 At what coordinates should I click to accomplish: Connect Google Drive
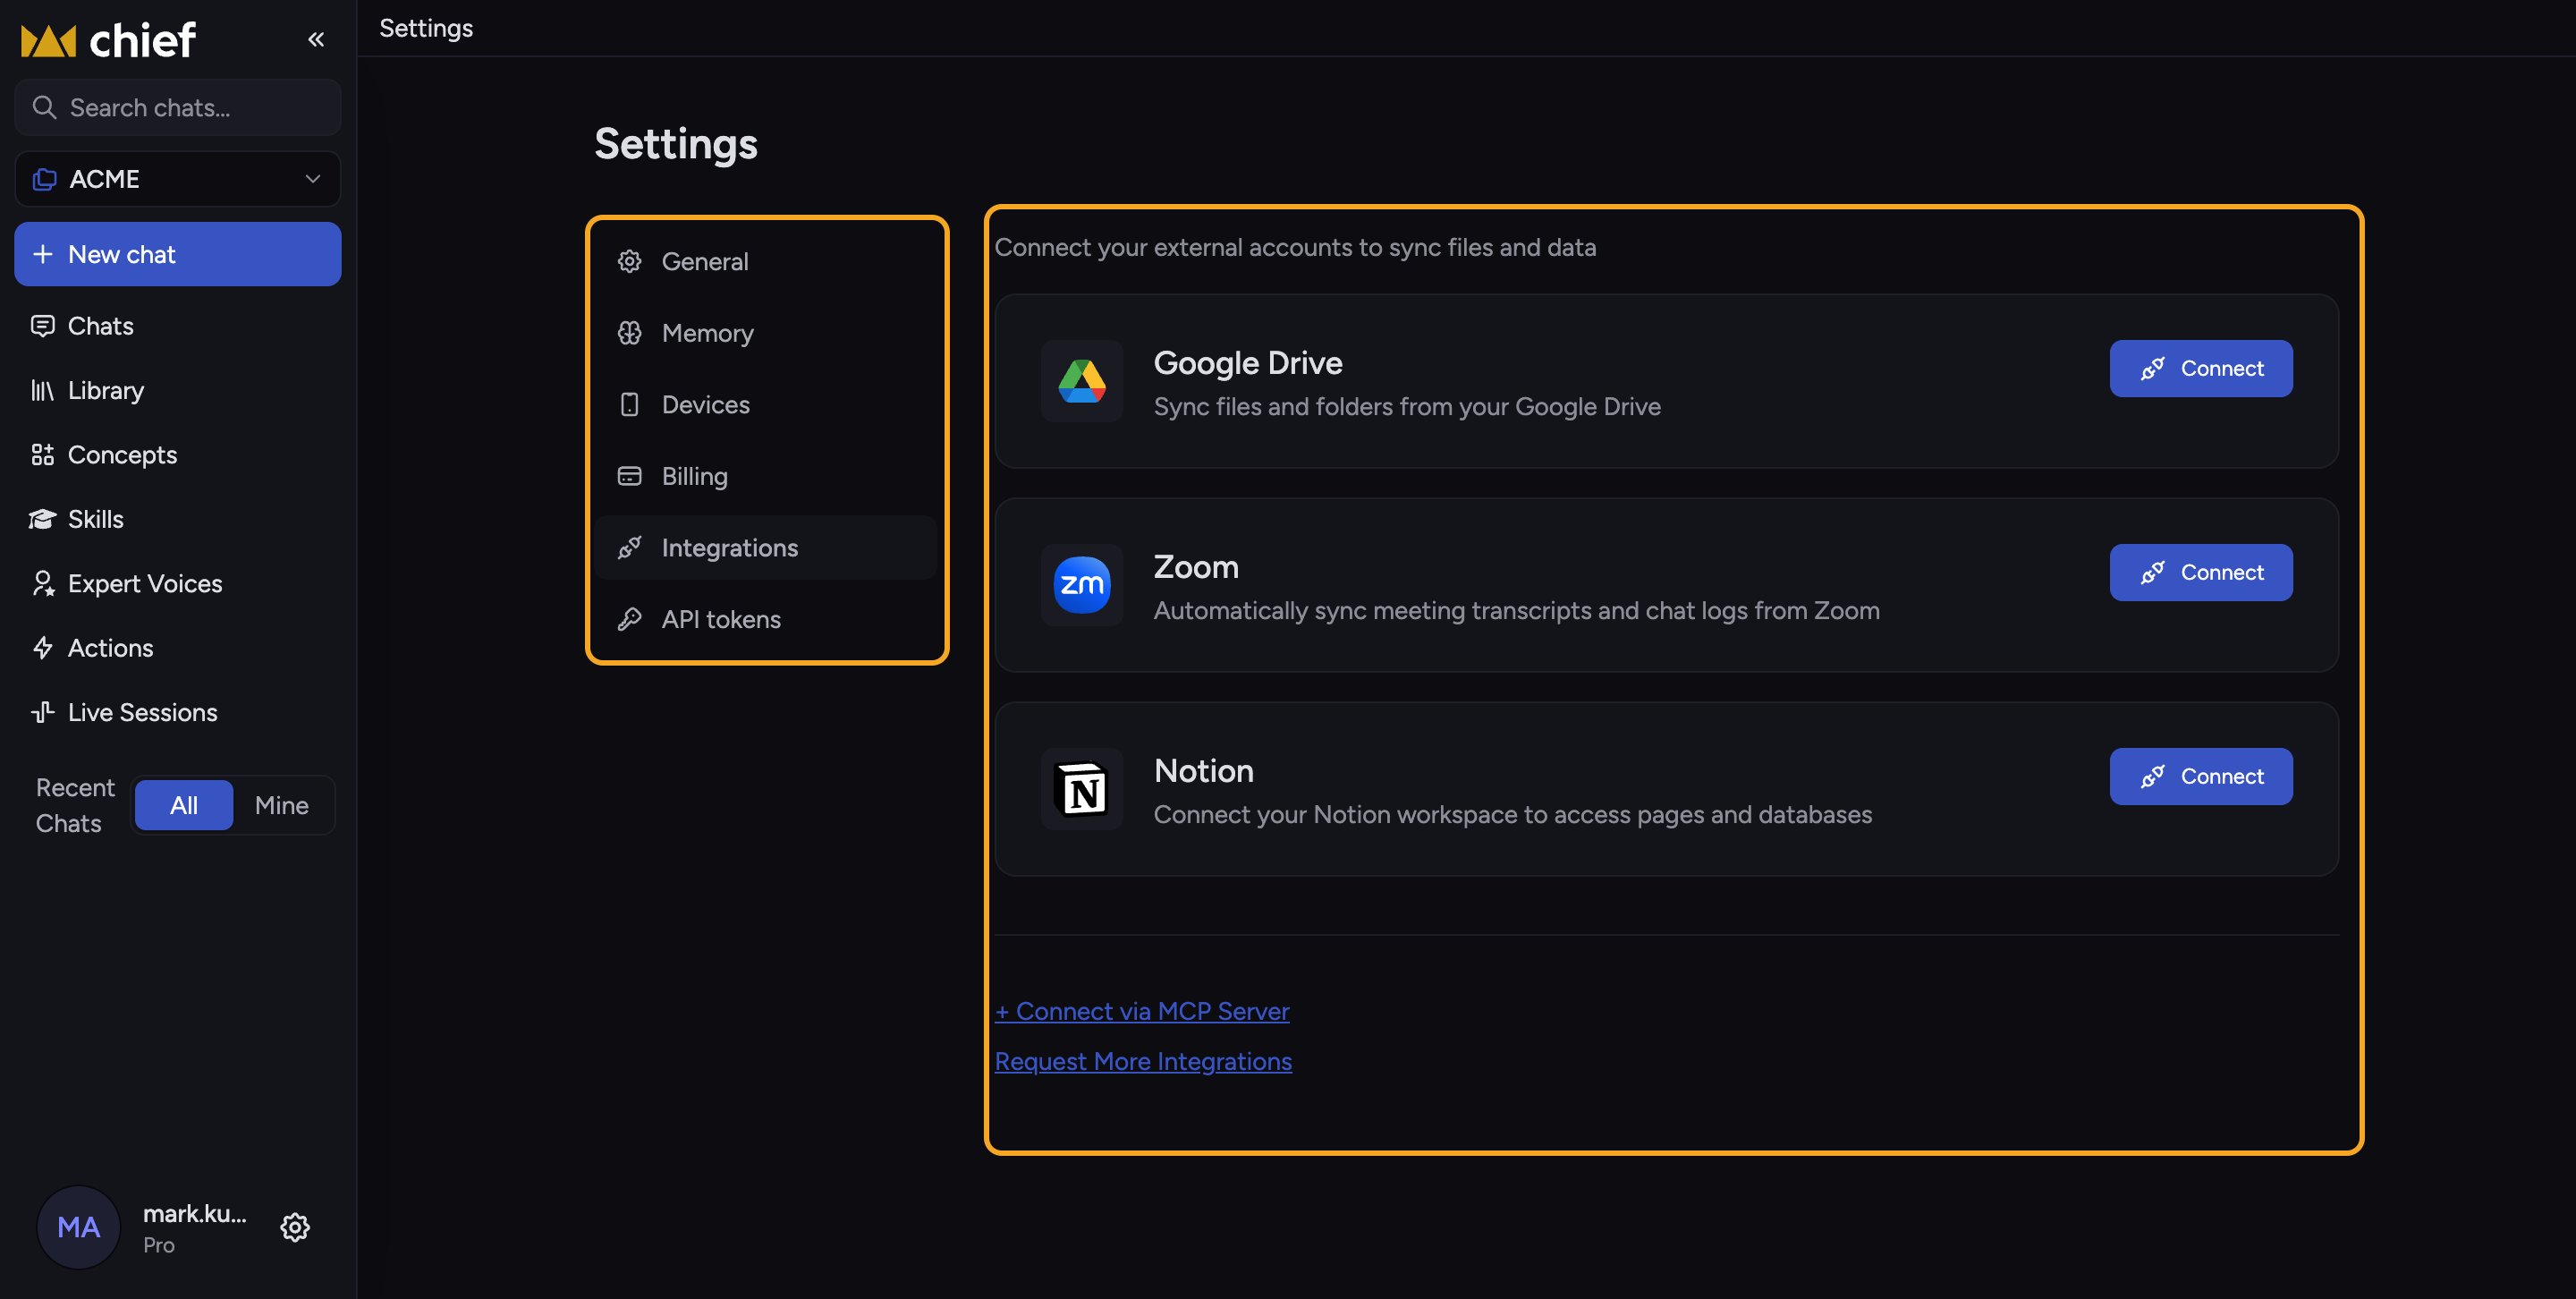coord(2201,368)
